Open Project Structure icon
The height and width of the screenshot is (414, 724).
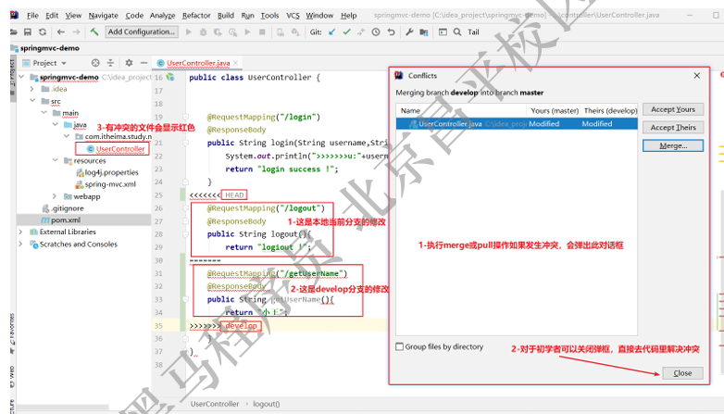coord(423,31)
